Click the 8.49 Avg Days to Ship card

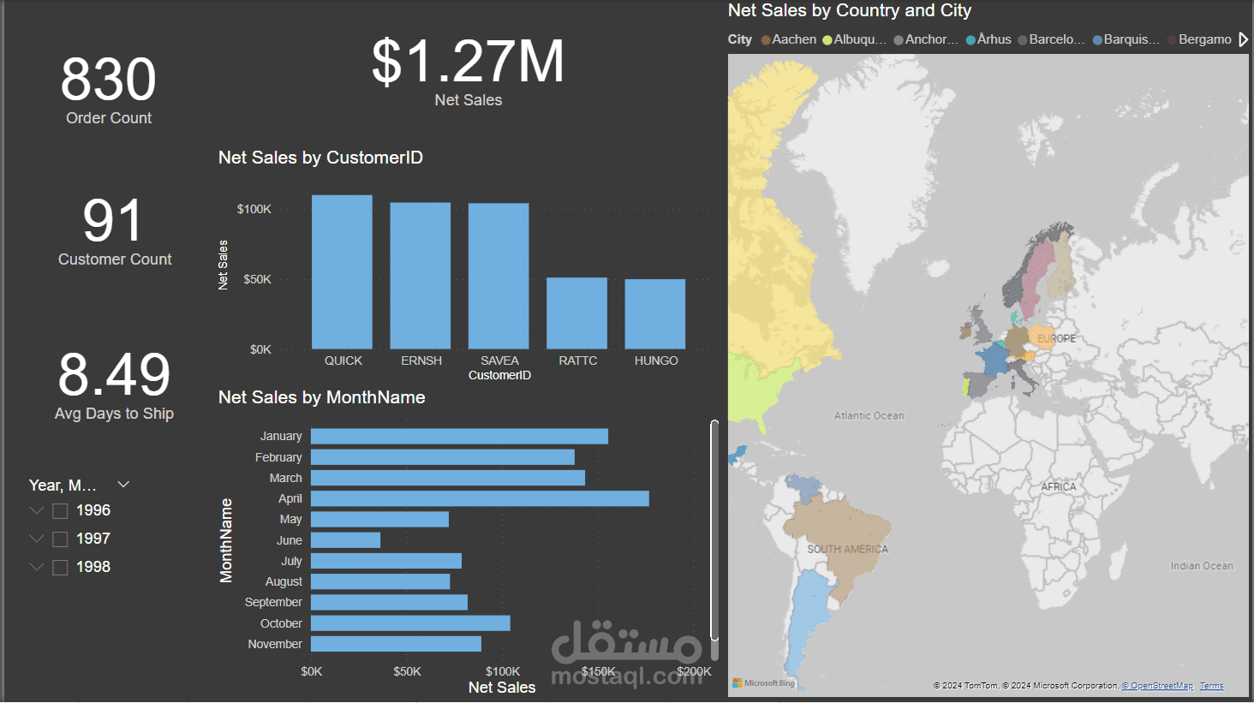click(114, 386)
